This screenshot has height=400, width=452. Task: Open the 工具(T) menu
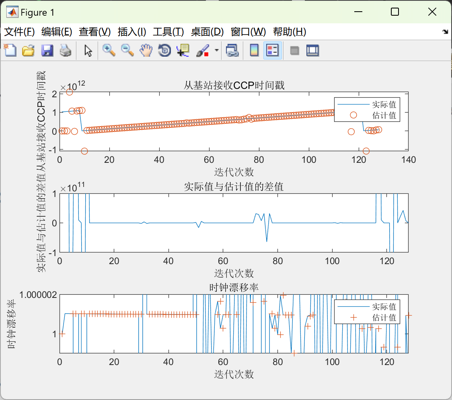click(x=168, y=32)
